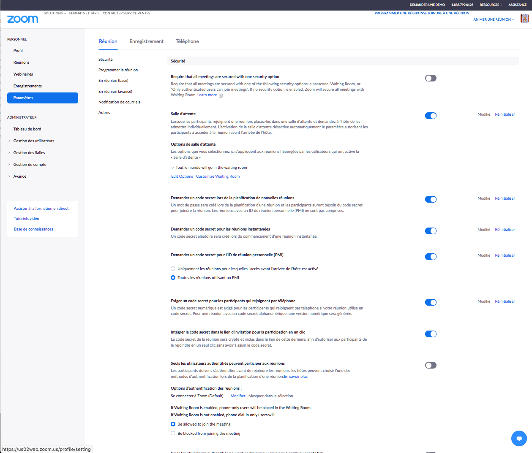Turn on authenticated users only toggle

[430, 365]
